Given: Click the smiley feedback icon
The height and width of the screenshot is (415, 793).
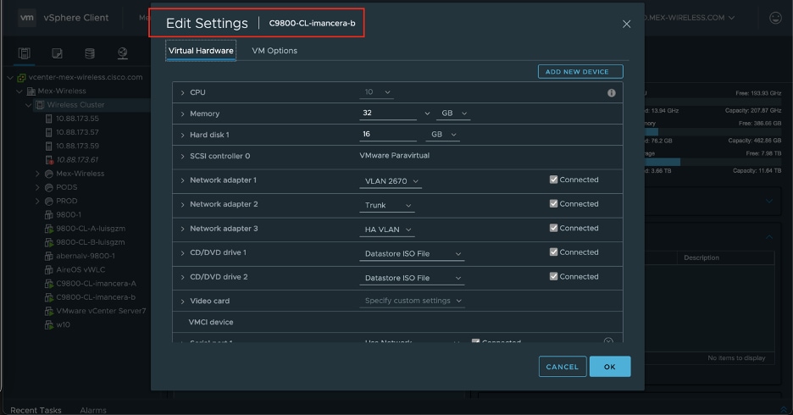Looking at the screenshot, I should 775,18.
